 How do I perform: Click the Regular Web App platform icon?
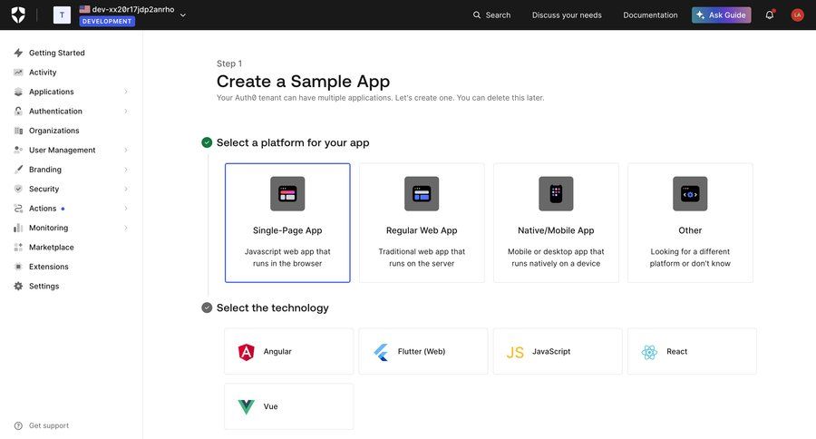(422, 194)
